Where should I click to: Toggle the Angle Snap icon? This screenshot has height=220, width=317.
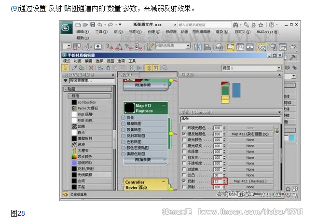click(x=119, y=47)
